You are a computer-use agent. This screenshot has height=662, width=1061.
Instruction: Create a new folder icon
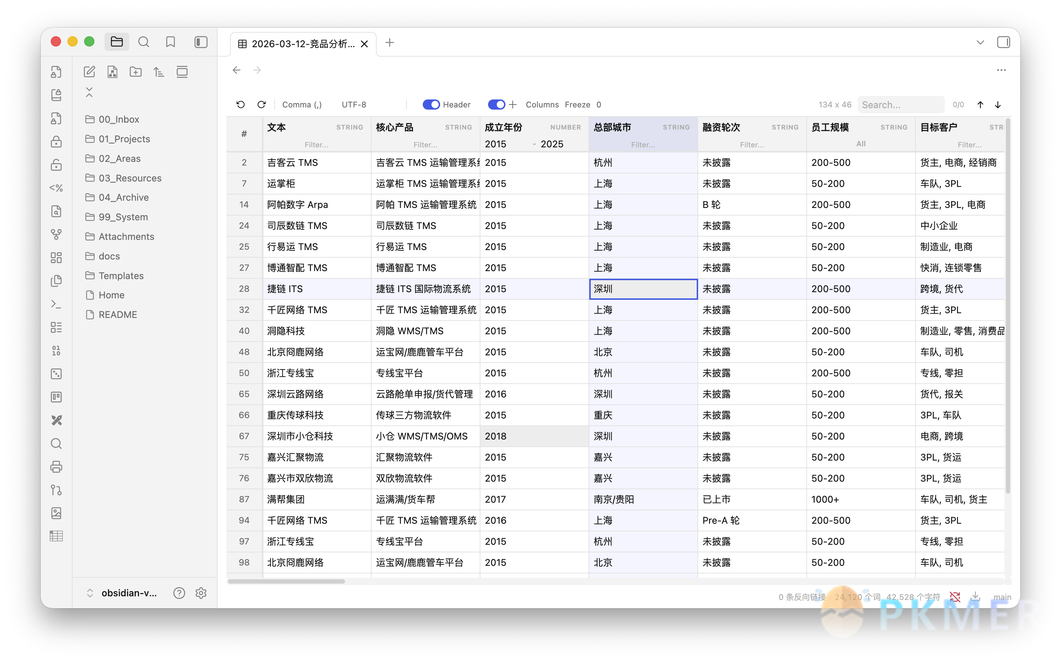(x=136, y=72)
